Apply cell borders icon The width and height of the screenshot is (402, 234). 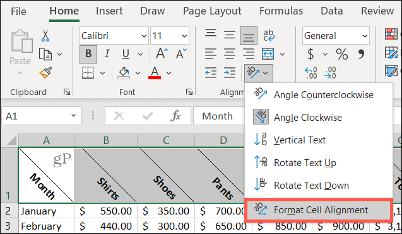(88, 73)
